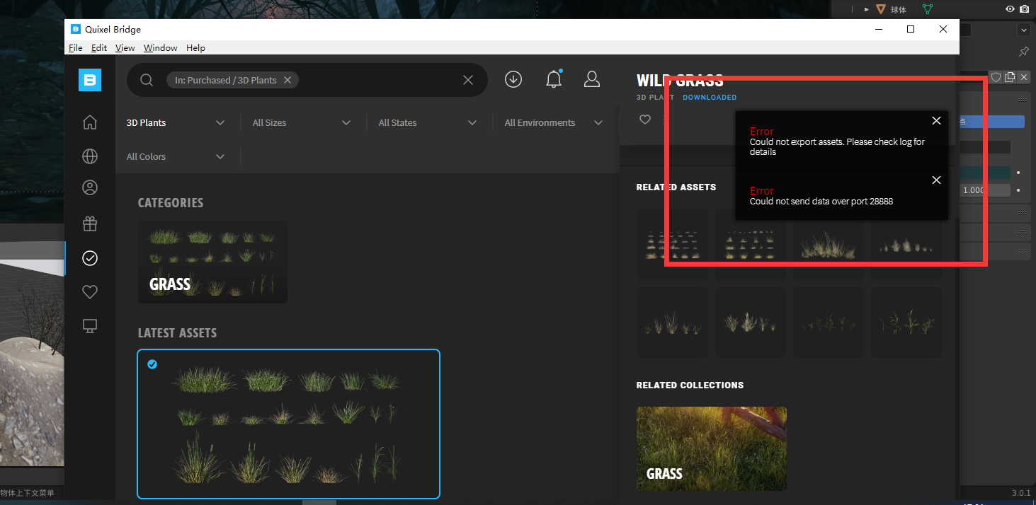Select the Wild Grass asset card
Screen dimensions: 1036x505
click(x=288, y=424)
